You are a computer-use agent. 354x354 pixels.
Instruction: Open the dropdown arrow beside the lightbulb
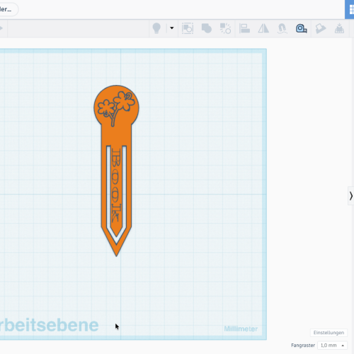click(172, 28)
